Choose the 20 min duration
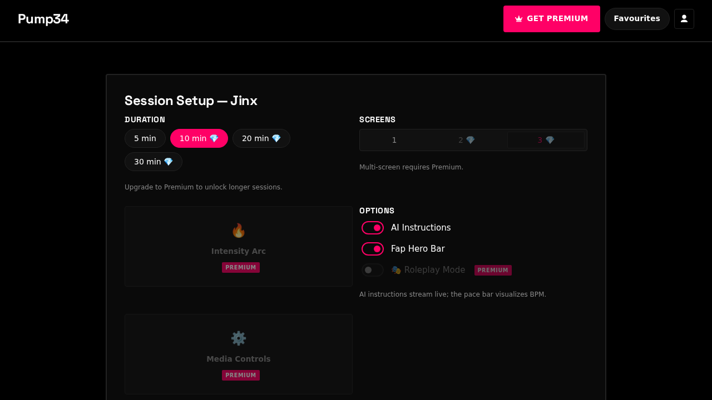 pos(261,138)
